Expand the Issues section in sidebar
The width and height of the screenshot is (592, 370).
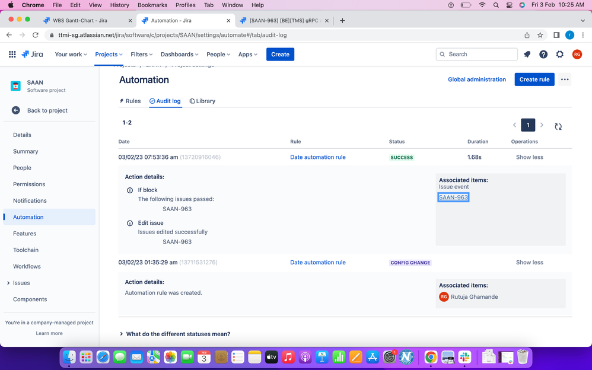coord(8,283)
